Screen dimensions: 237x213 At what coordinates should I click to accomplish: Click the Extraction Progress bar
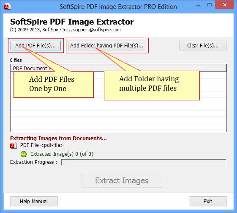click(144, 162)
